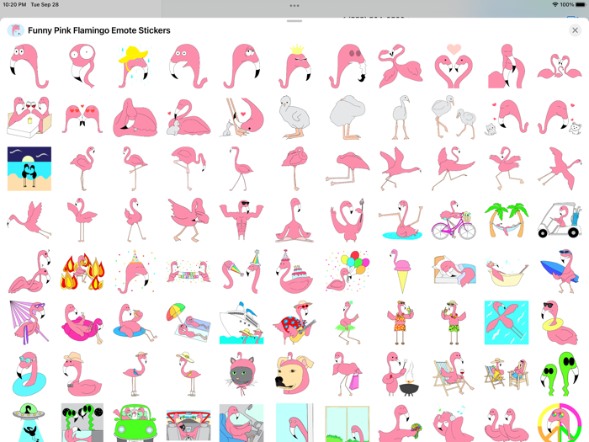The width and height of the screenshot is (589, 442).
Task: Open the three-dot multitasking menu
Action: [x=294, y=6]
